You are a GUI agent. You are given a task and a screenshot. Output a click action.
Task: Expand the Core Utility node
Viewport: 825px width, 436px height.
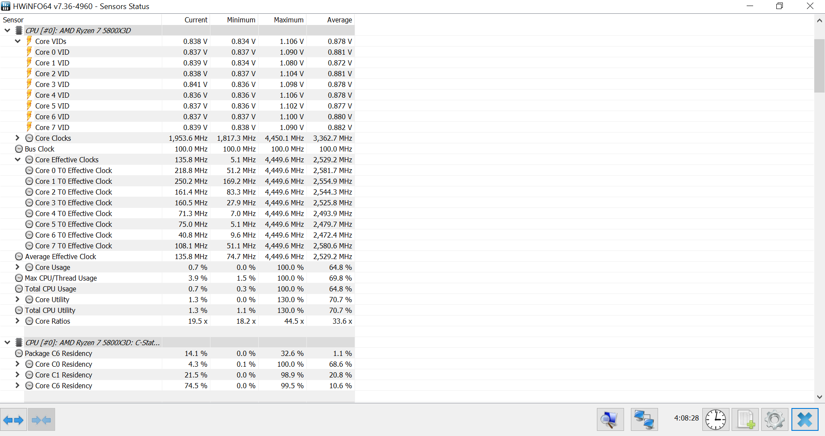(x=18, y=299)
